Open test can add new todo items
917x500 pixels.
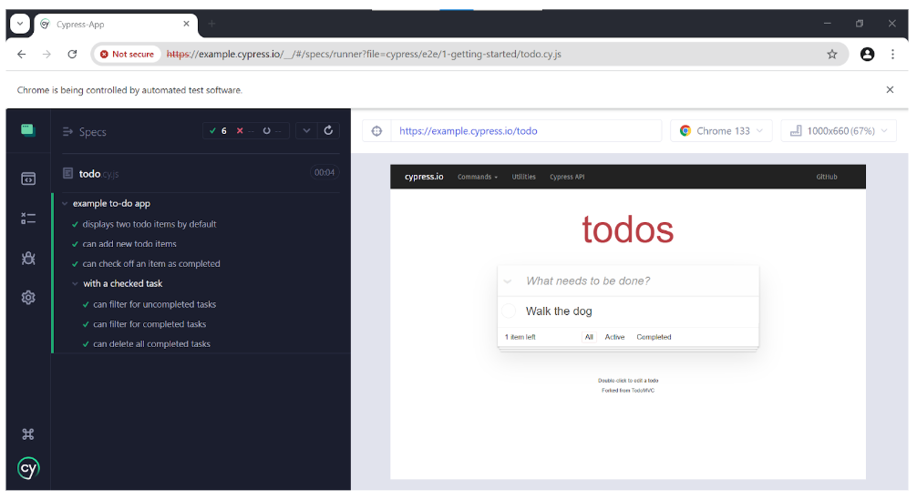tap(129, 244)
